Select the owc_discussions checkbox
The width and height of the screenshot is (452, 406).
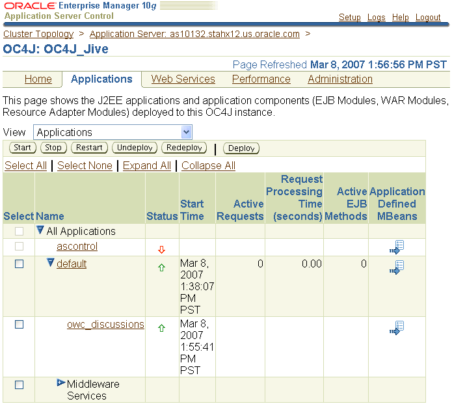coord(20,325)
